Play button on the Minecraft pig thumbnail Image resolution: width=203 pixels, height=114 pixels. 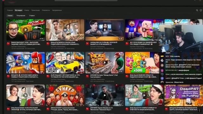(144, 30)
